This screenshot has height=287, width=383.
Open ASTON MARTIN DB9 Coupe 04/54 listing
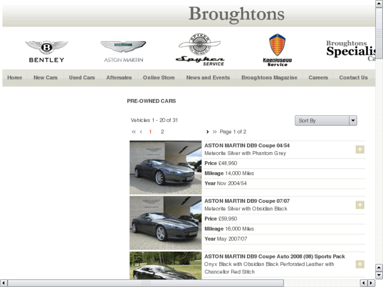247,145
